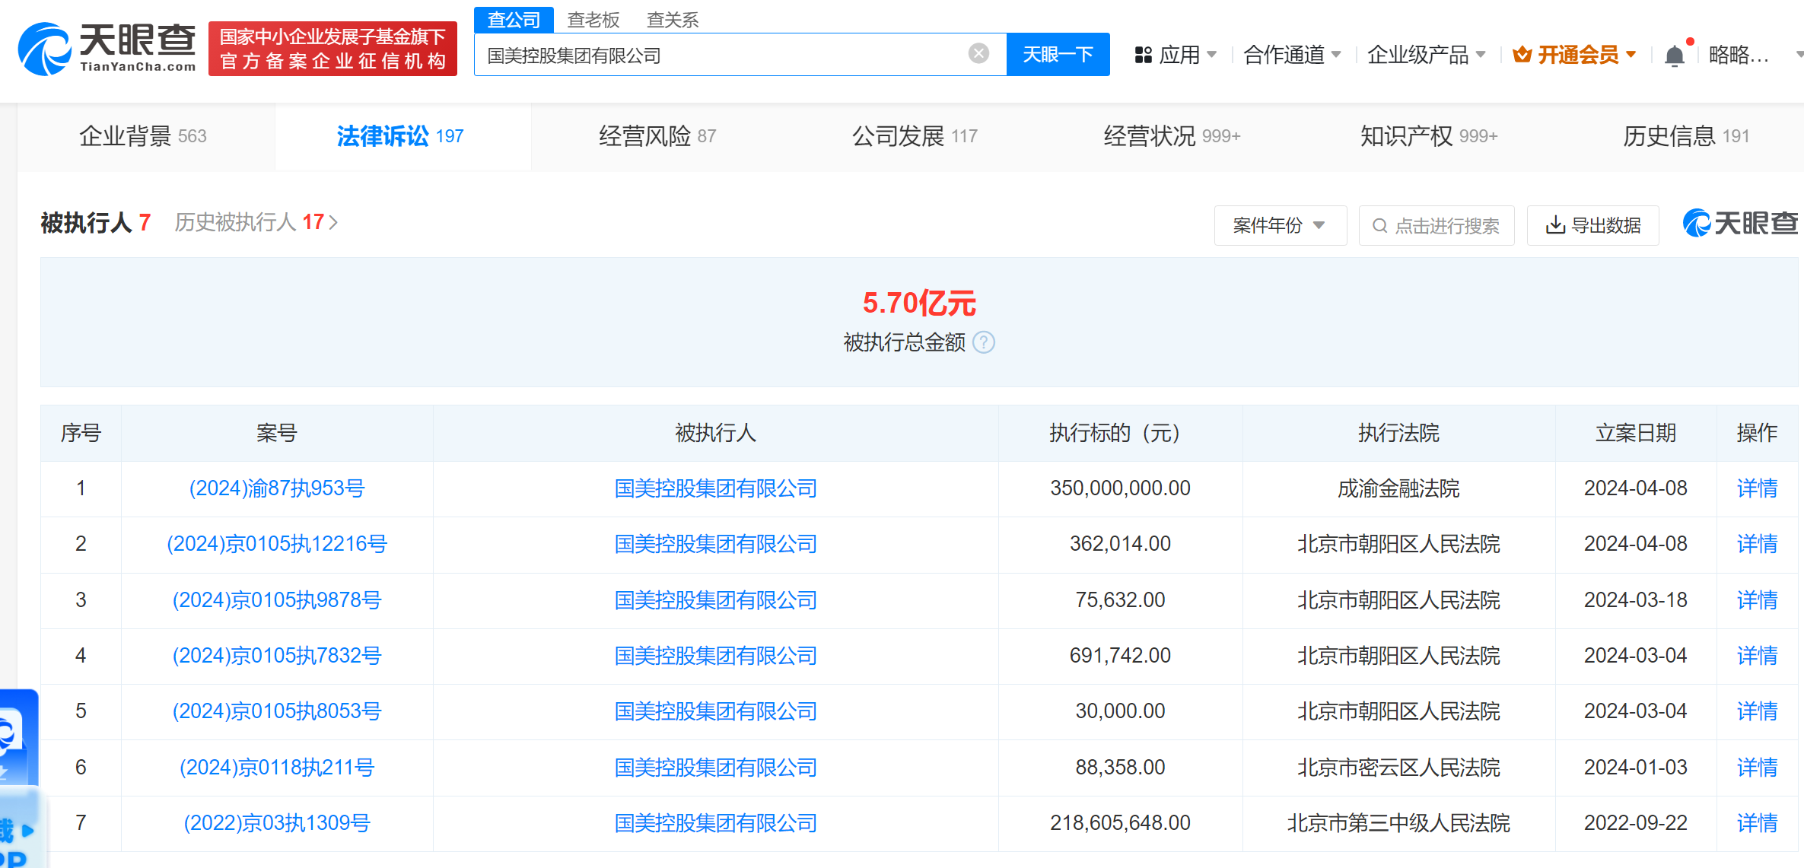Open 详情 for 350,000,000.00 case

1757,488
